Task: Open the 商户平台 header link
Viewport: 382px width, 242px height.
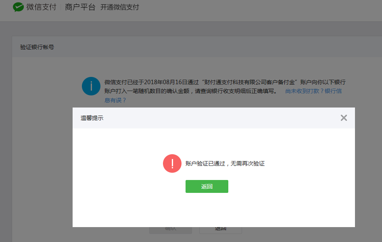Action: (x=80, y=7)
